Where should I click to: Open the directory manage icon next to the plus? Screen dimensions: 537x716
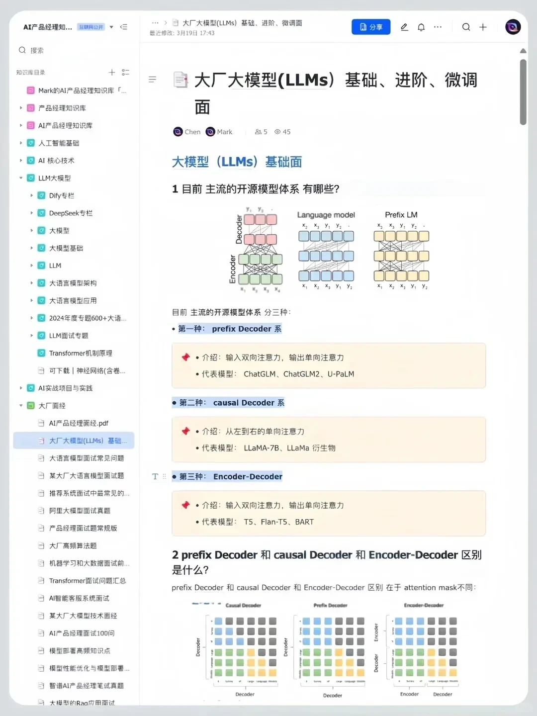pos(126,72)
